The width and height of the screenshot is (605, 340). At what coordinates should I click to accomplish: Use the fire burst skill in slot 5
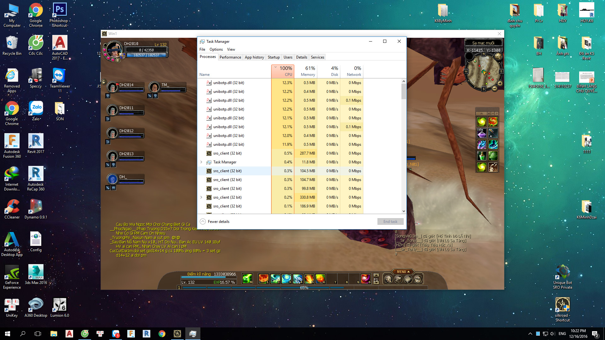click(309, 279)
